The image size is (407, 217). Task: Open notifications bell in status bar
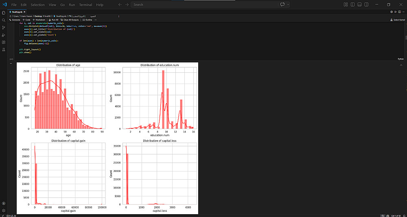pos(404,215)
